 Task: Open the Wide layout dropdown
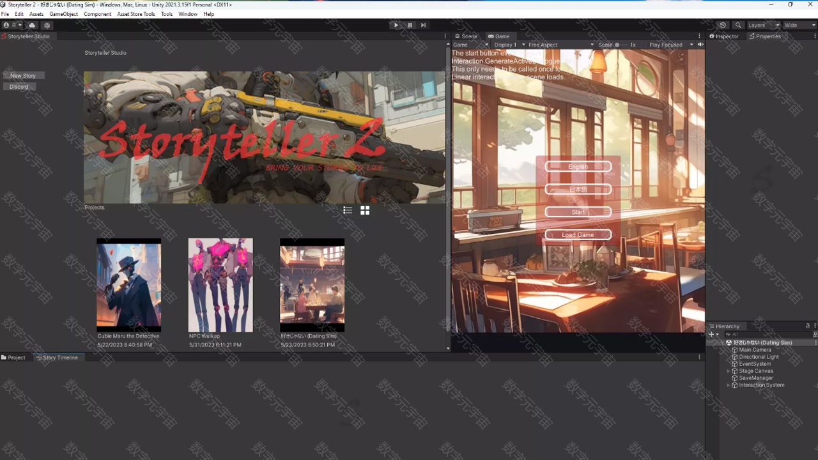coord(799,25)
